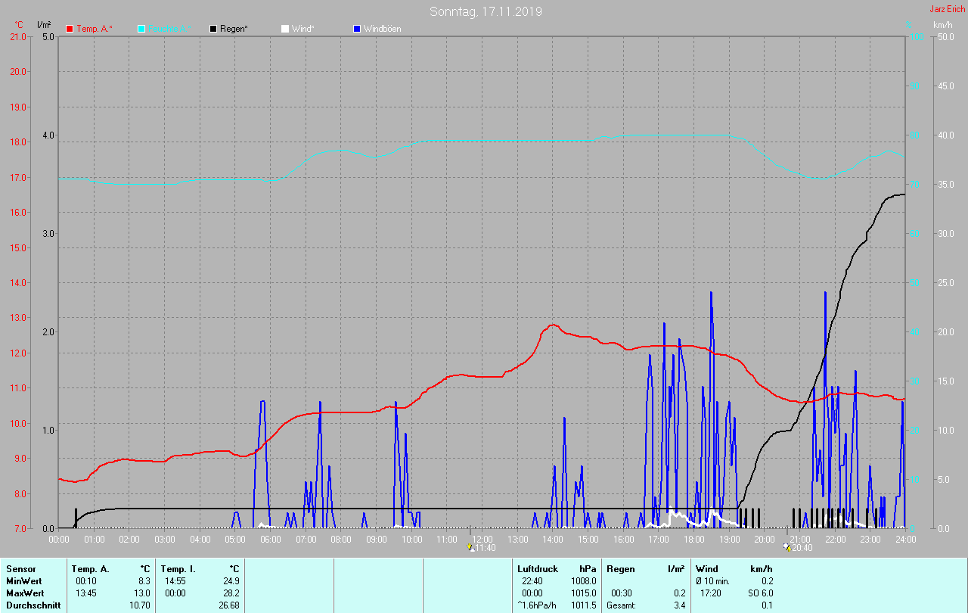Click the '24:00' time axis label
The image size is (968, 613).
coord(906,539)
